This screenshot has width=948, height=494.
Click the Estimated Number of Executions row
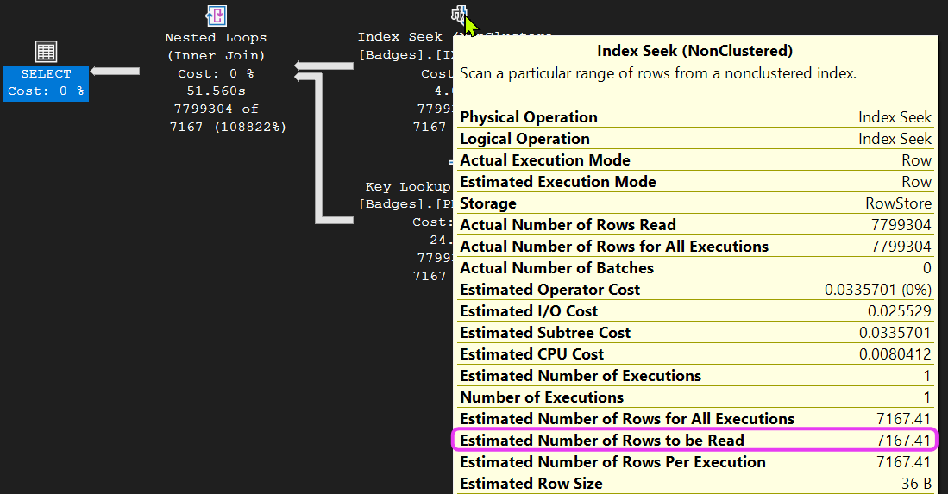pos(695,376)
